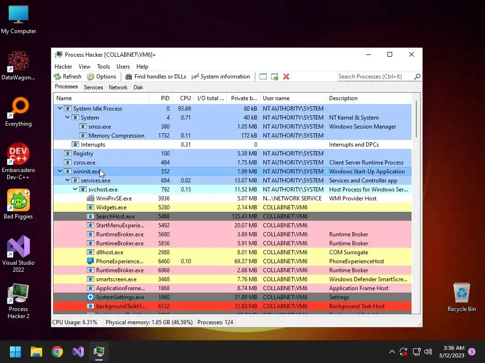Open the Recycle Bin desktop icon
485x363 pixels.
461,298
